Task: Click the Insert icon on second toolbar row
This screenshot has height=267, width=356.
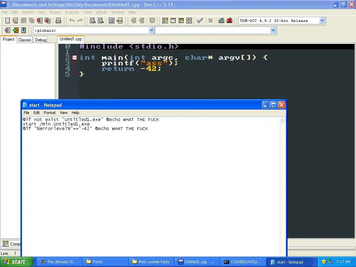Action: pyautogui.click(x=7, y=30)
